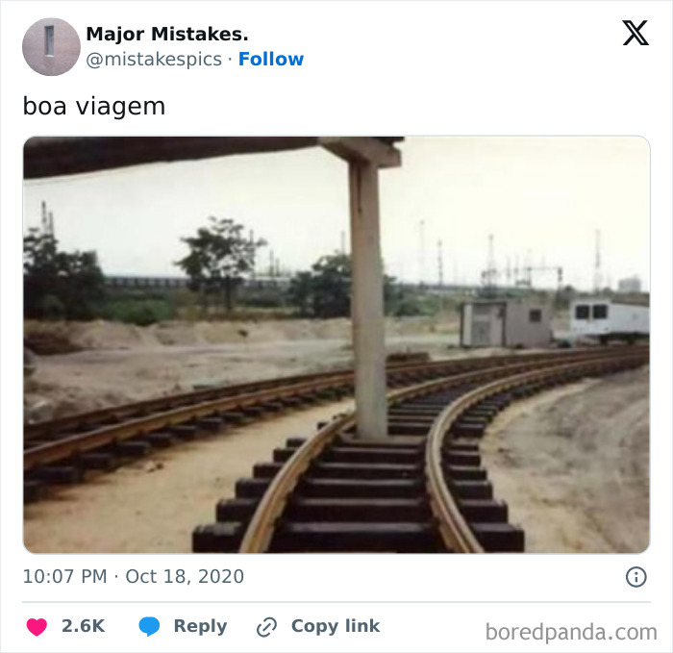Viewport: 673px width, 653px height.
Task: Open the Oct 18, 2020 date link
Action: coord(185,577)
